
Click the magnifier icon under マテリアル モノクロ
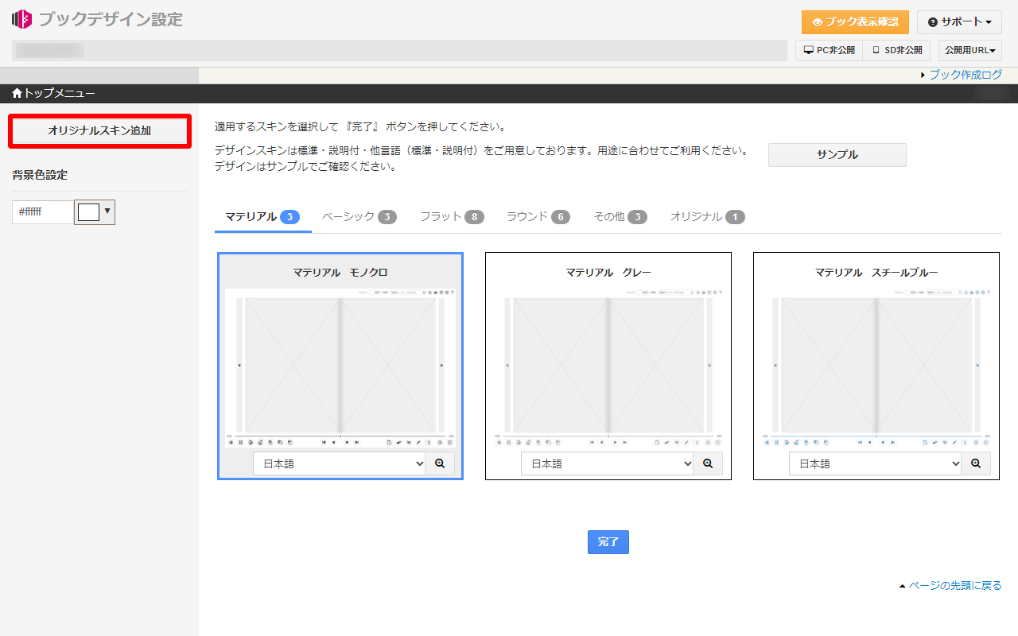tap(440, 463)
